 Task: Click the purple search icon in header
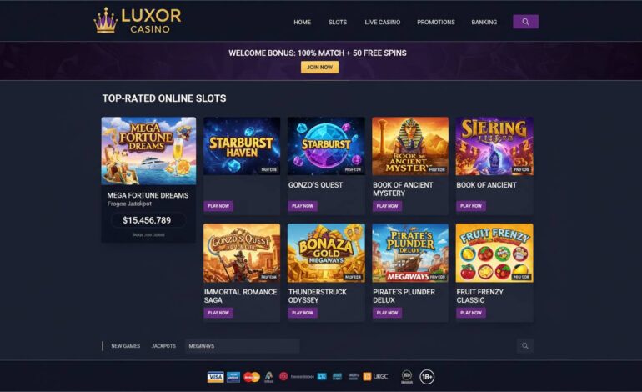click(x=525, y=22)
